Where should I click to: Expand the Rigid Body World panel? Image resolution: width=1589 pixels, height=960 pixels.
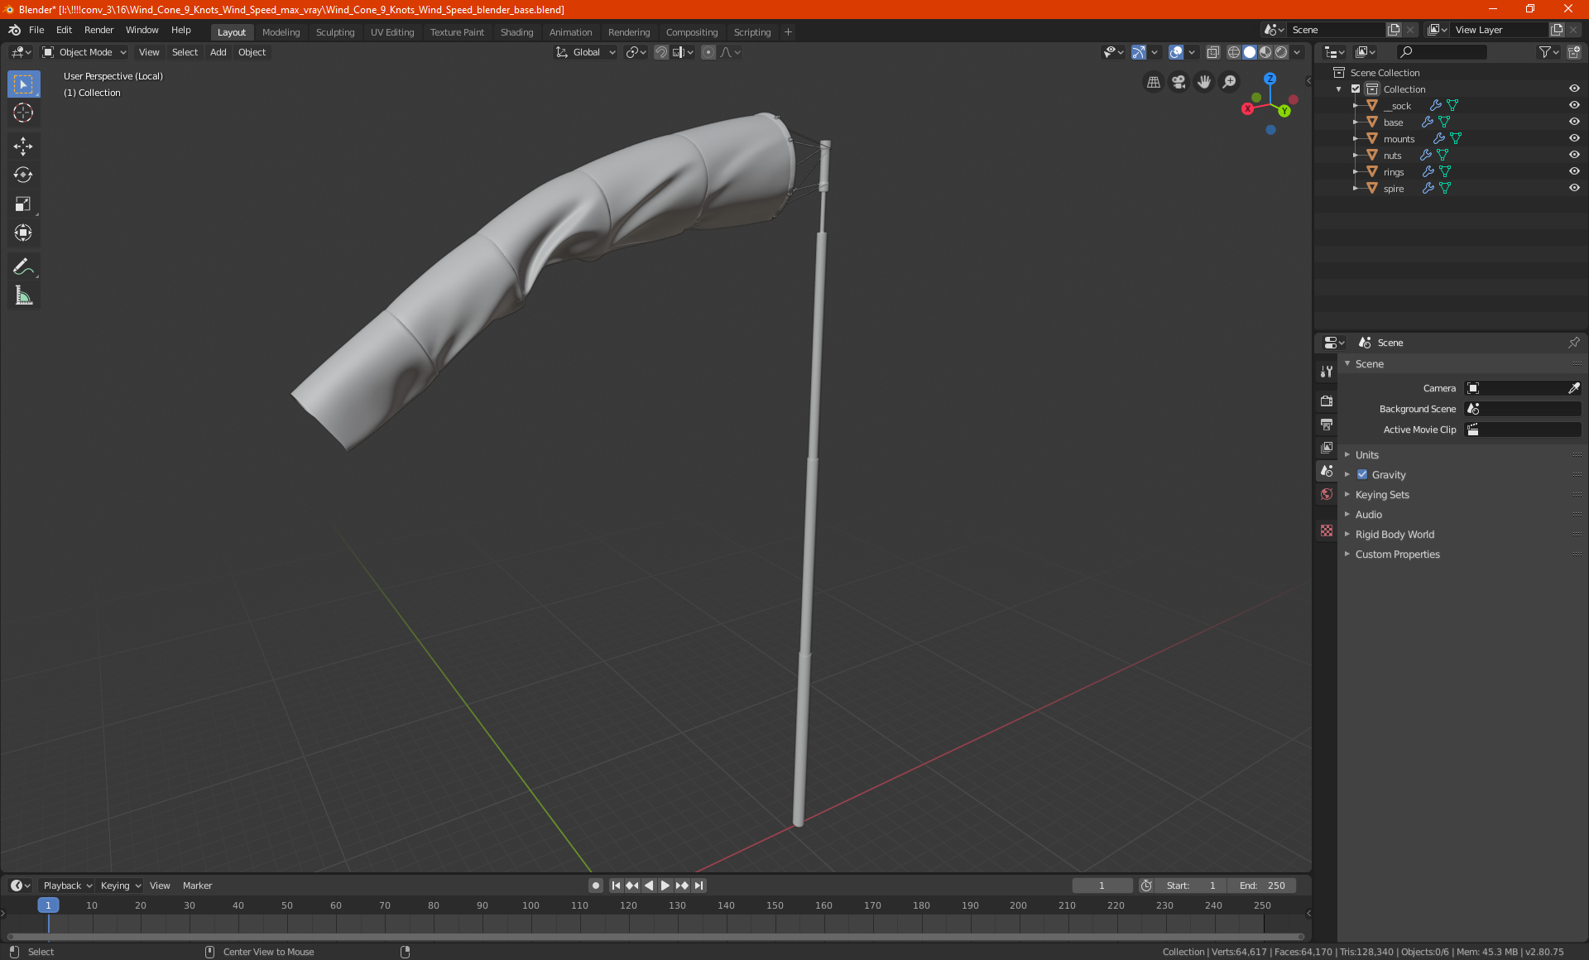(x=1395, y=535)
